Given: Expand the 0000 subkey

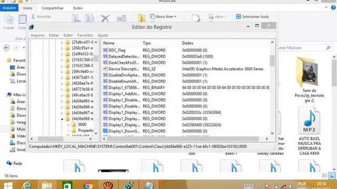Looking at the screenshot, I should pyautogui.click(x=68, y=125).
